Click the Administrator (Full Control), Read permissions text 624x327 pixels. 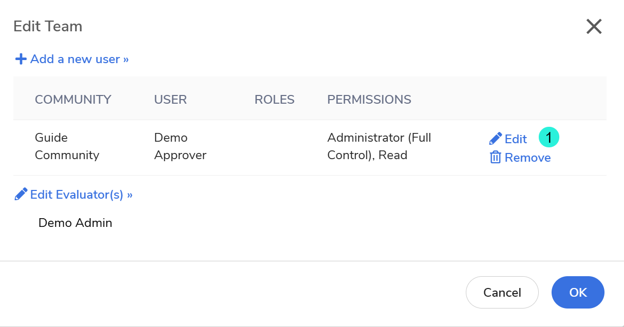click(379, 146)
